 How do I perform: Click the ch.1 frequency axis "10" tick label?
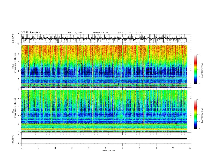pos(18,45)
